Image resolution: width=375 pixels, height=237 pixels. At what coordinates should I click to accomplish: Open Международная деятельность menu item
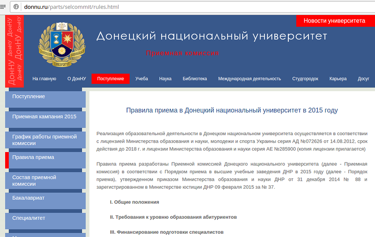click(x=249, y=79)
